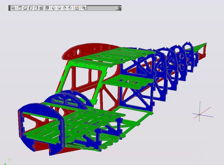This screenshot has height=165, width=224.
Task: Switch to Bottom view
Action: pos(25,8)
